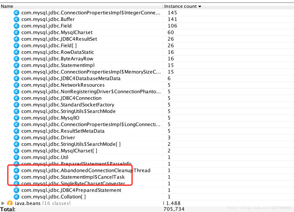The image size is (294, 212).
Task: Click package icon beside java.beans
Action: pos(10,203)
